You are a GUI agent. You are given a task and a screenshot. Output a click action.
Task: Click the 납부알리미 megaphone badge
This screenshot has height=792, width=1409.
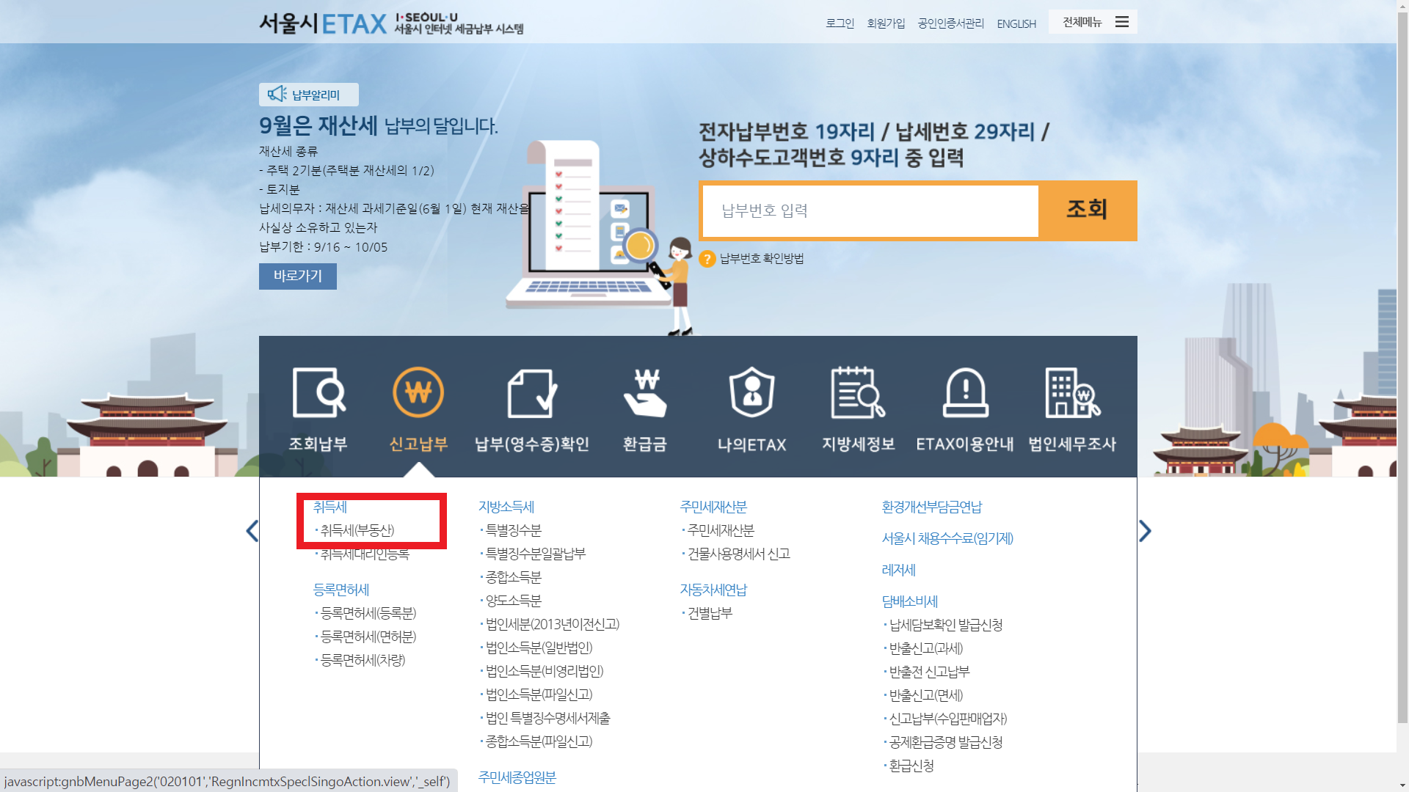[x=309, y=95]
